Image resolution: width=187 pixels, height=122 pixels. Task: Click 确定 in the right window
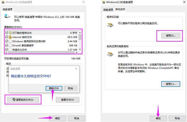coord(158,118)
